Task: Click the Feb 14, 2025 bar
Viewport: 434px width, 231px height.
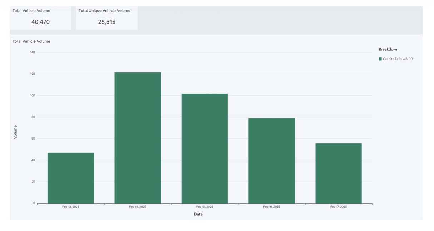Action: click(138, 138)
